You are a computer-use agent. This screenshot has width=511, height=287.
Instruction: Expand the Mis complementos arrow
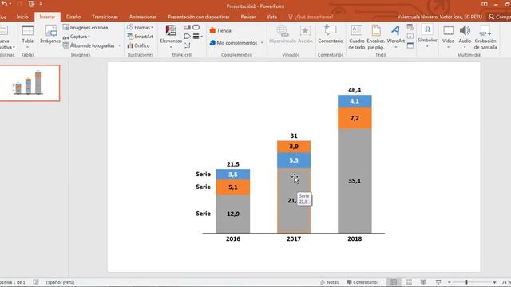tap(262, 42)
